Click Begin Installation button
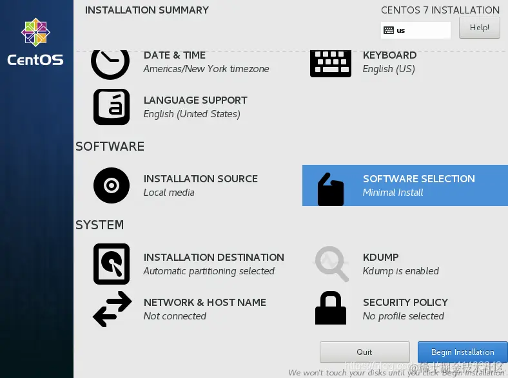Viewport: 508px width, 378px height. pos(463,352)
